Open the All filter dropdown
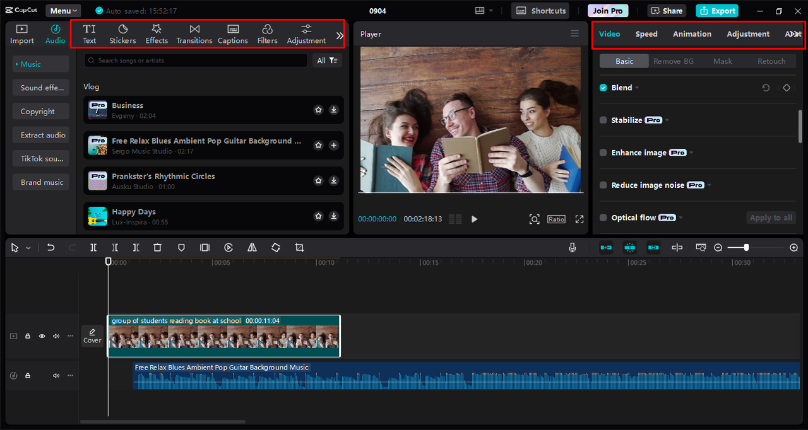The image size is (808, 430). 328,61
